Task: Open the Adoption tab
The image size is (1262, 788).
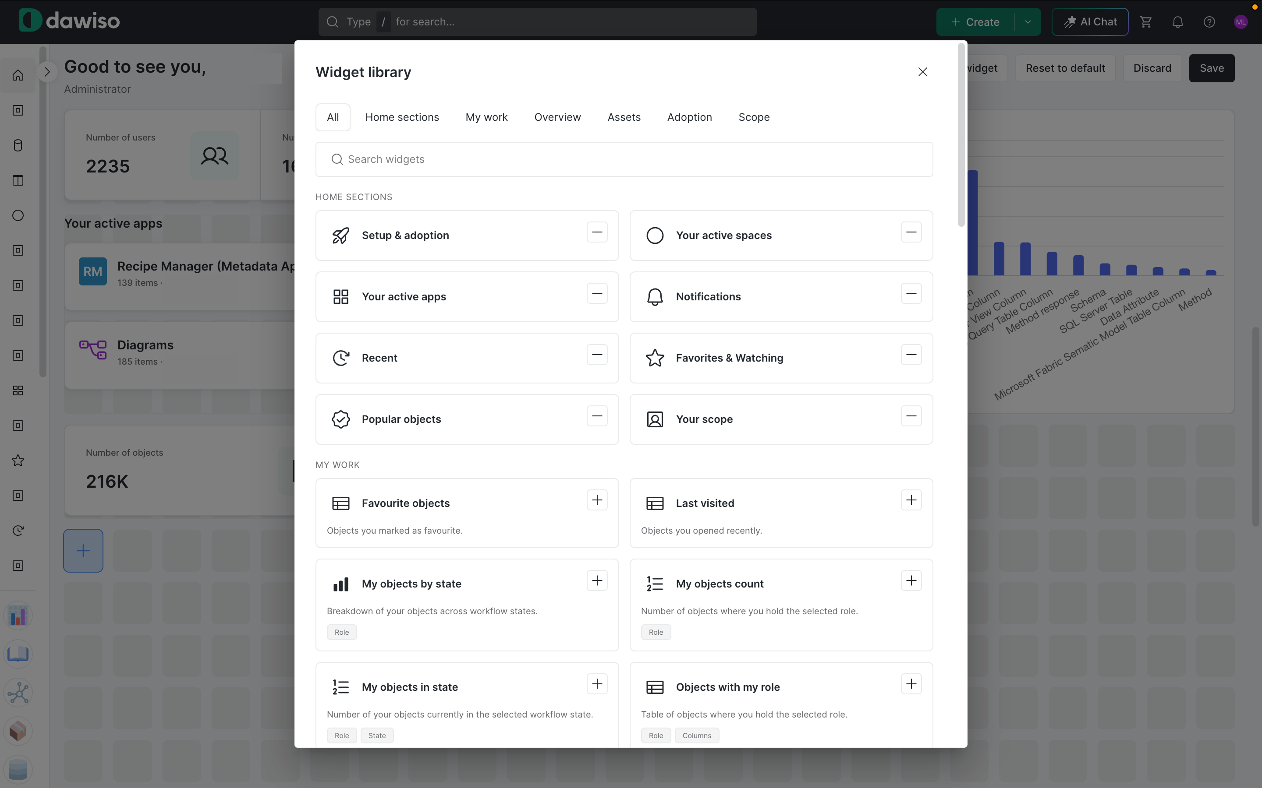Action: pos(689,117)
